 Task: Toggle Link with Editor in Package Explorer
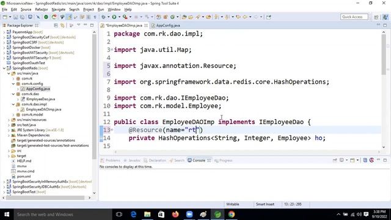coord(62,26)
